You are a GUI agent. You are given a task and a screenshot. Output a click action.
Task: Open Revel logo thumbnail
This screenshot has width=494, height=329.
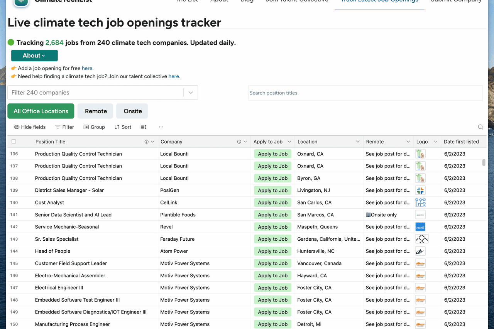point(420,227)
